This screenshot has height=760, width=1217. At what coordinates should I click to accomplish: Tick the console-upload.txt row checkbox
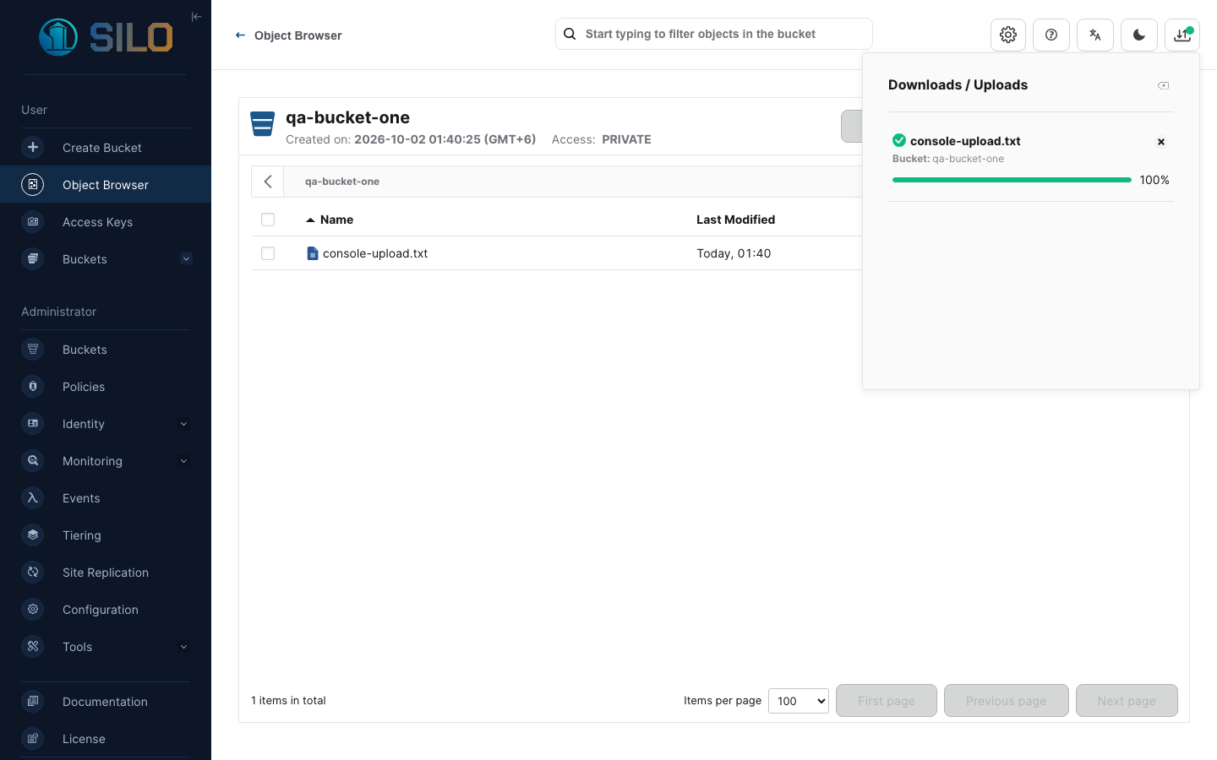pyautogui.click(x=268, y=253)
